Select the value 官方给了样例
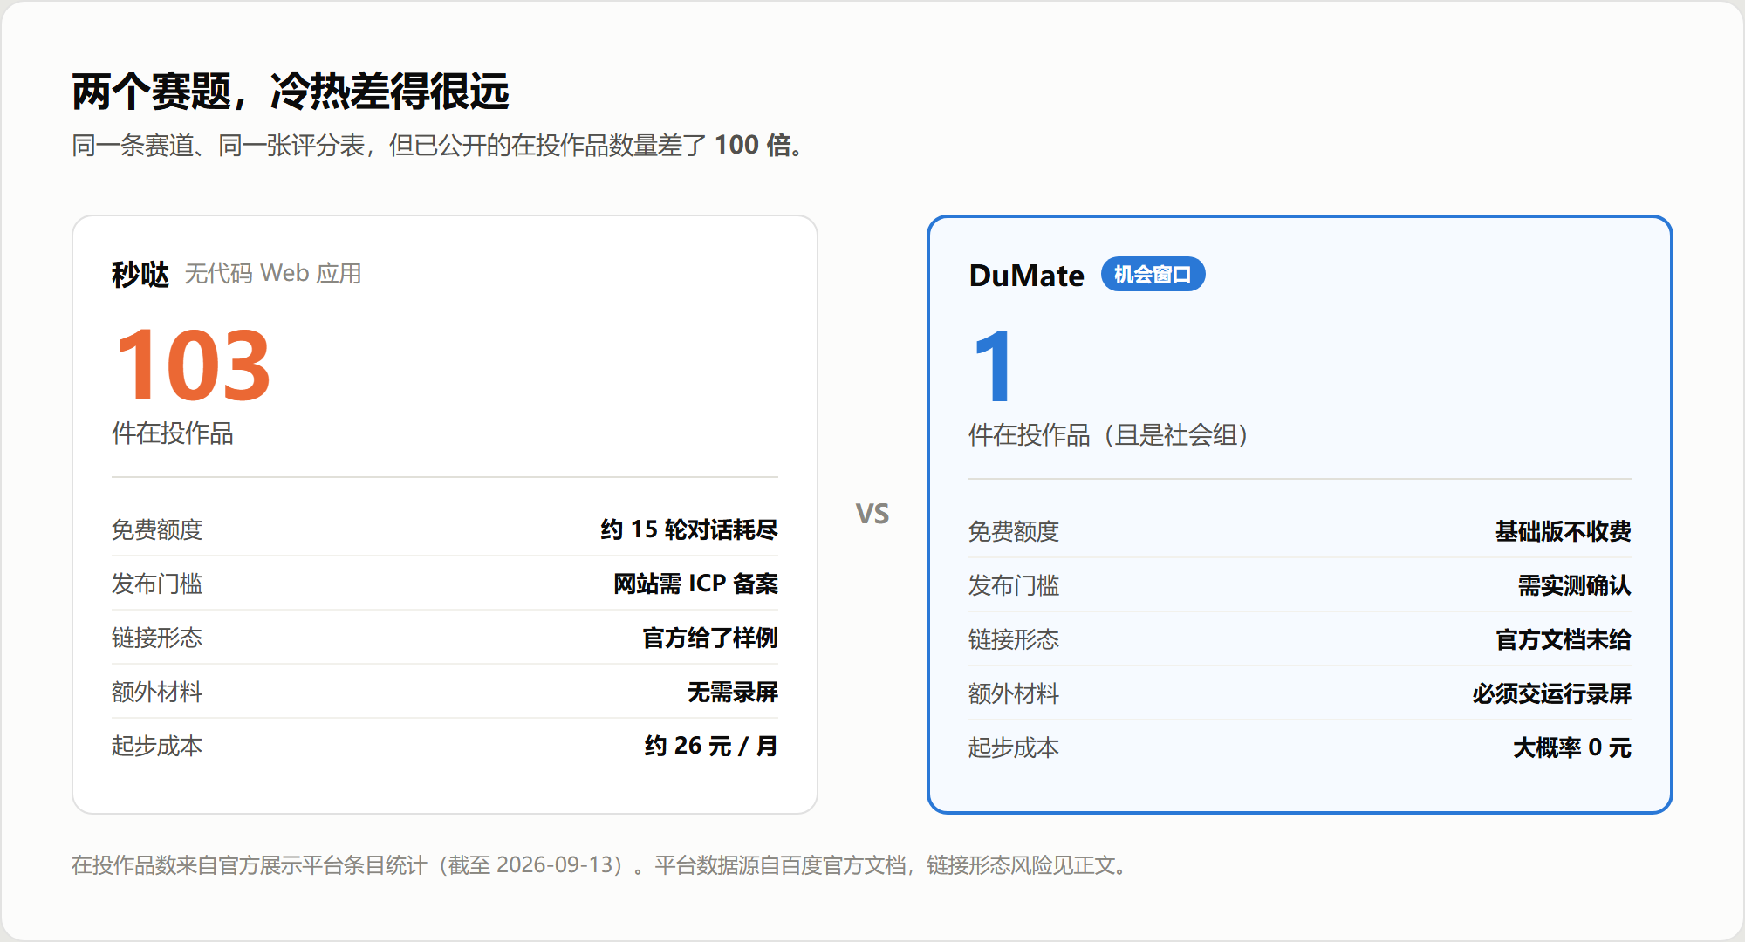Screen dimensions: 1745x942 pyautogui.click(x=710, y=638)
